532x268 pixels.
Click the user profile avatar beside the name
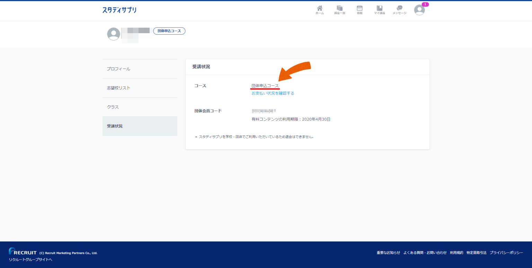pyautogui.click(x=114, y=34)
